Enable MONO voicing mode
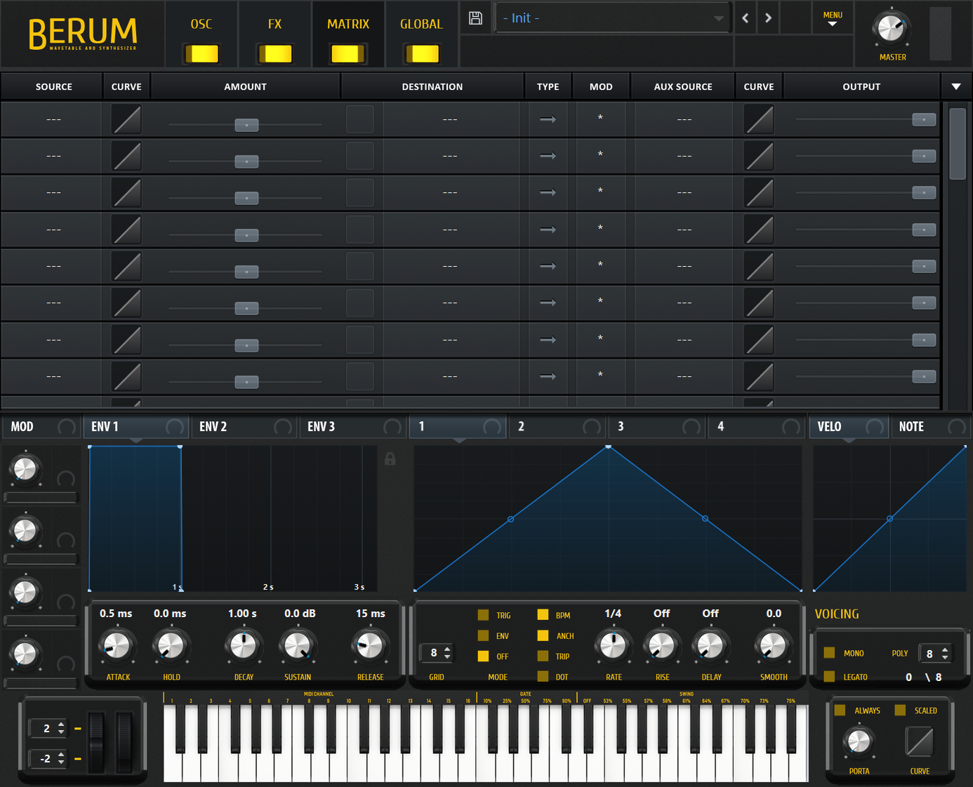Image resolution: width=973 pixels, height=787 pixels. (829, 653)
